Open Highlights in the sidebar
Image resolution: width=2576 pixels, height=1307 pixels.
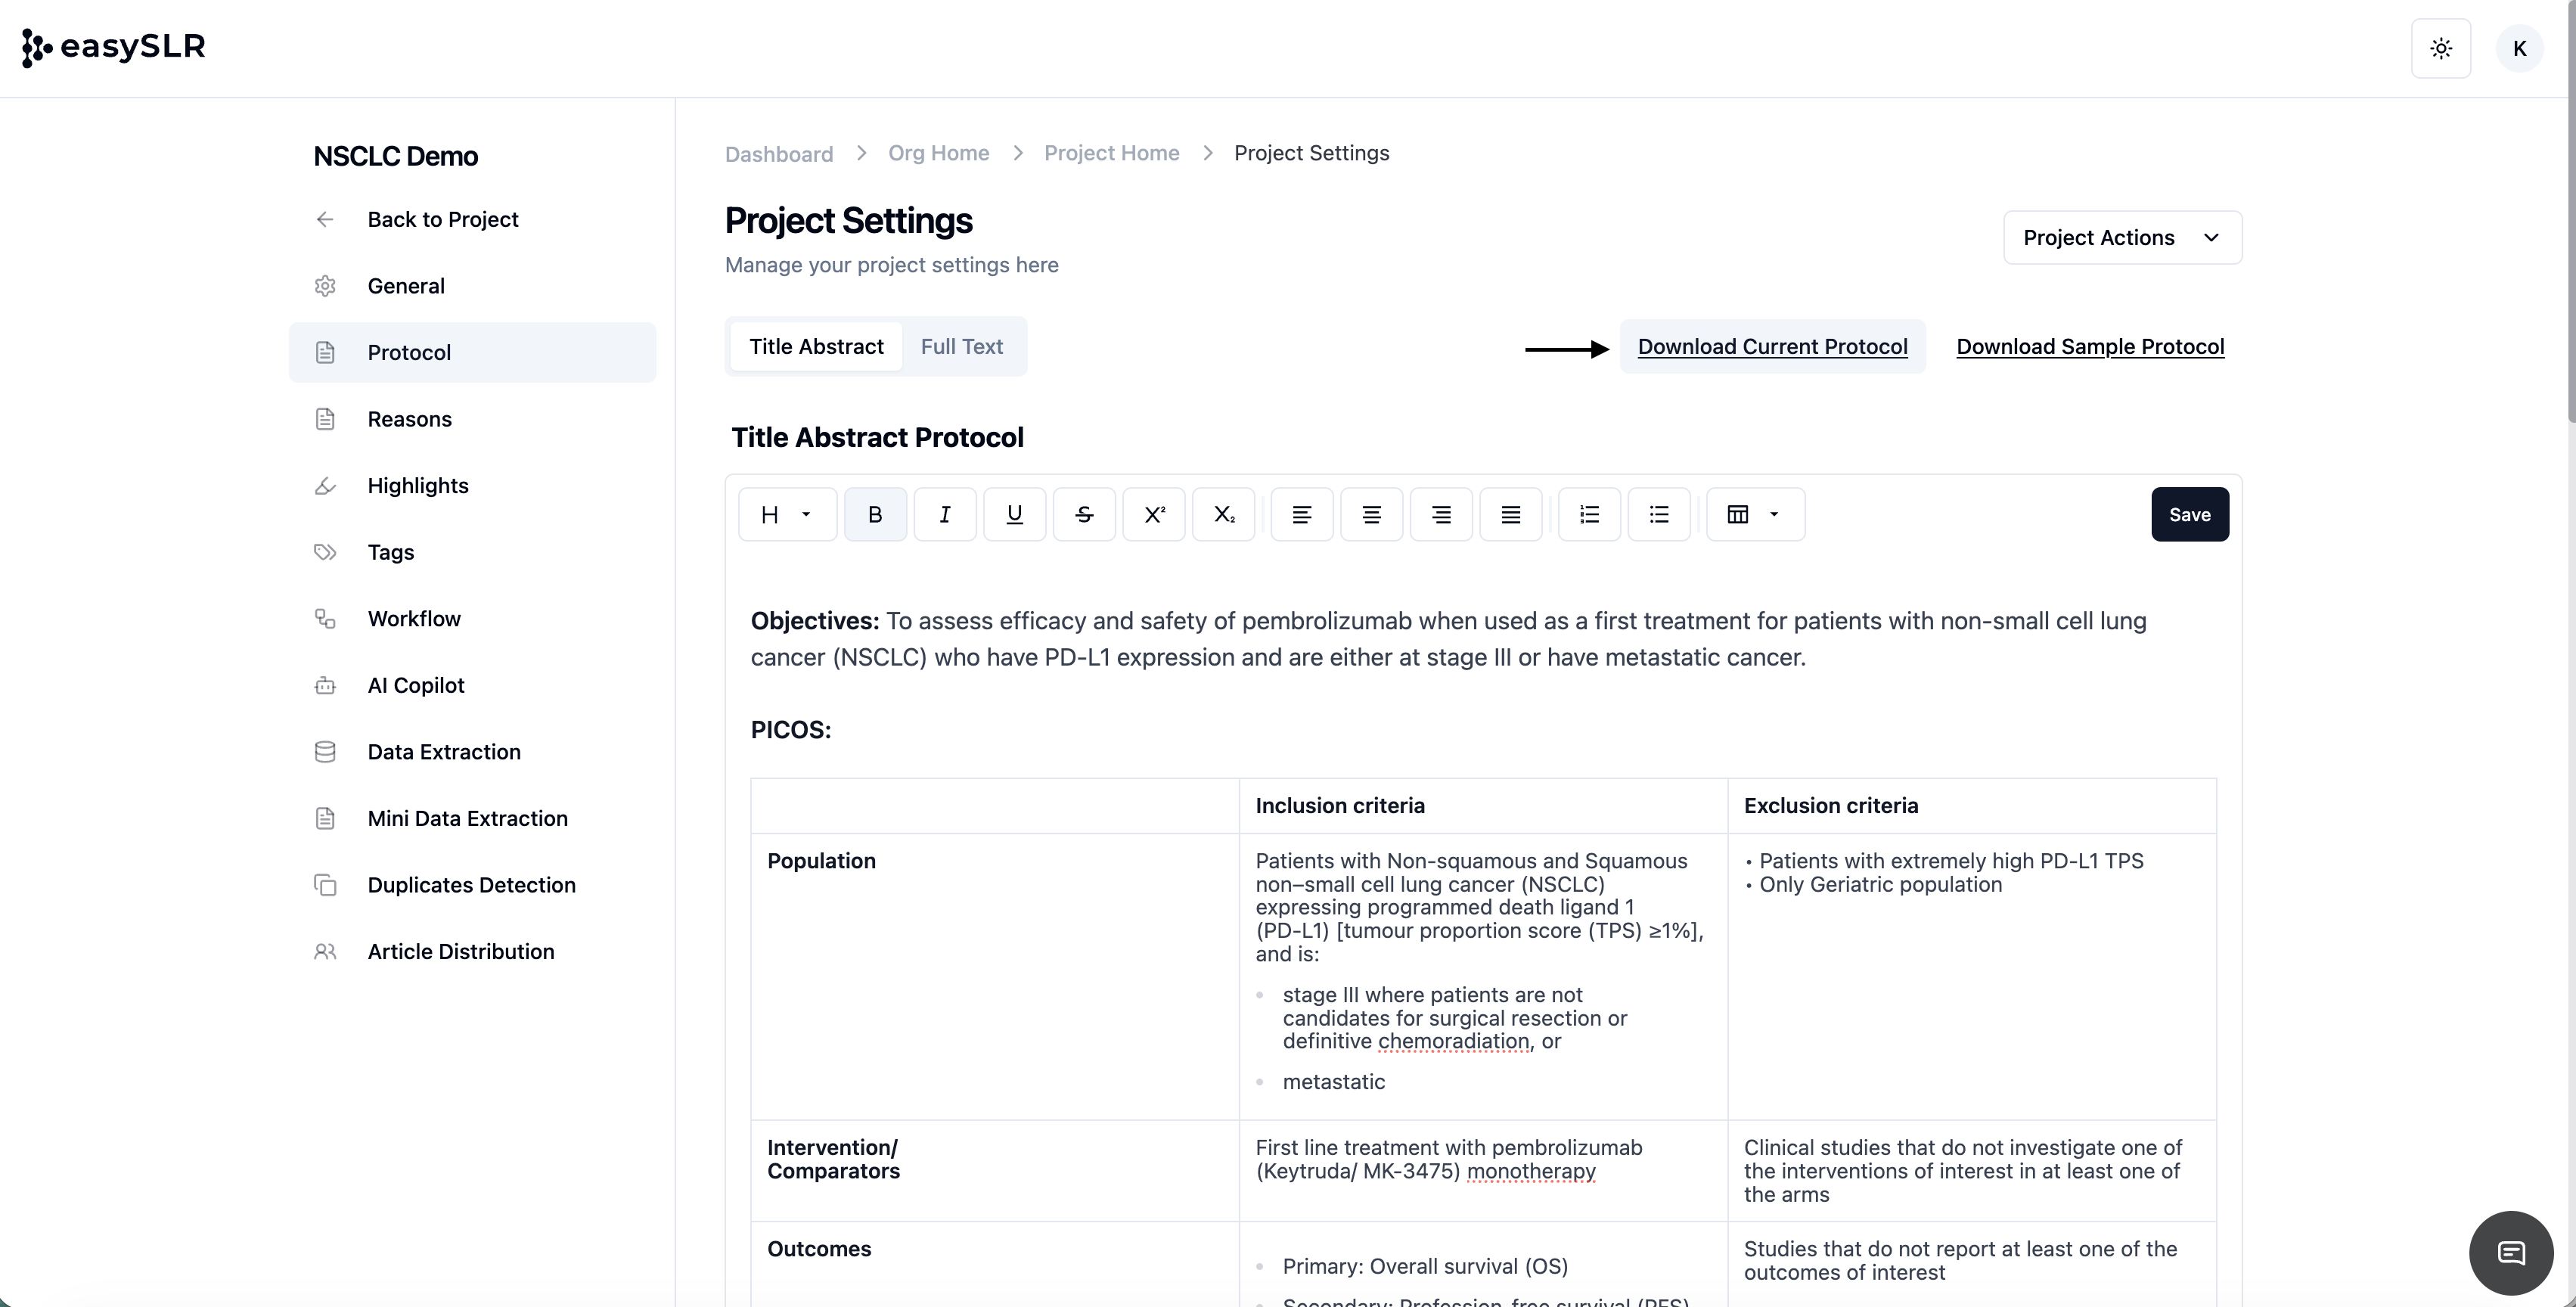point(417,485)
